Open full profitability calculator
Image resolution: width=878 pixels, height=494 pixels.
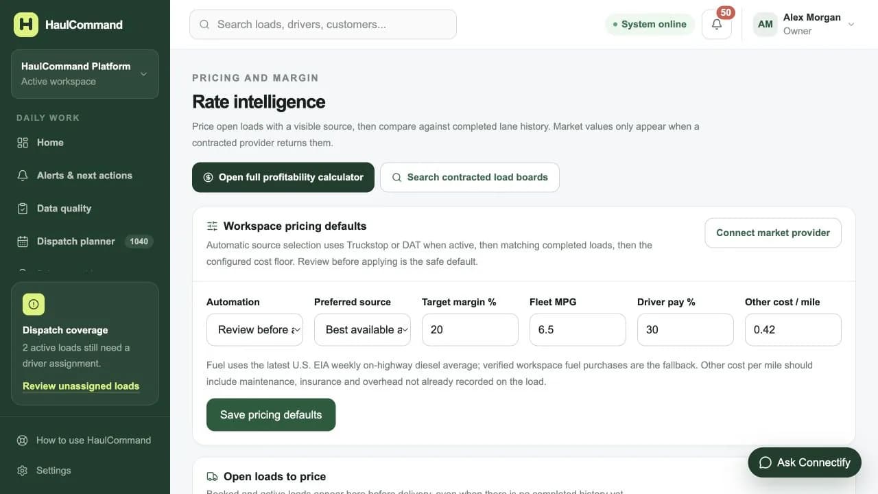pyautogui.click(x=283, y=177)
